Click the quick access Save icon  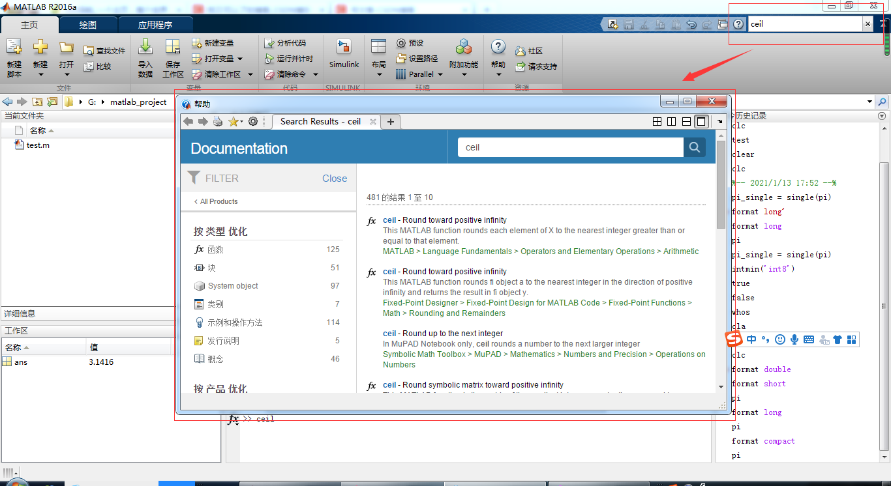629,24
